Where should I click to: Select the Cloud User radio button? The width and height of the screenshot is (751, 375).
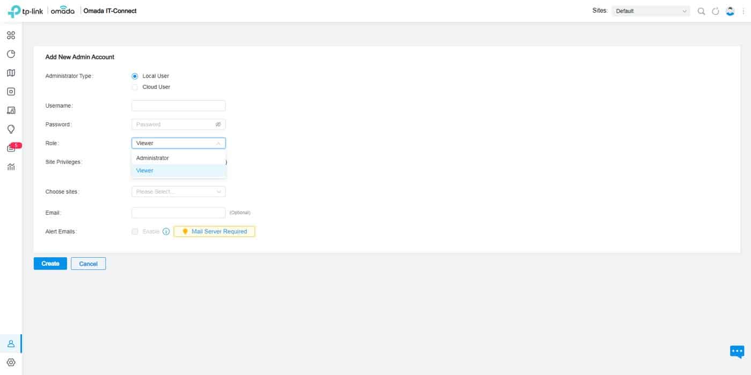click(135, 87)
